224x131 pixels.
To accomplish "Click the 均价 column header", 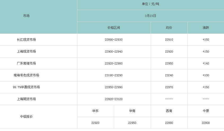I will point(169,28).
